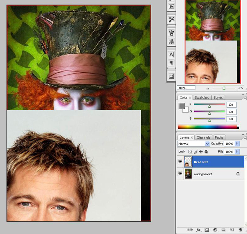Delete the selected layer with trash icon
247x234 pixels.
pos(240,230)
